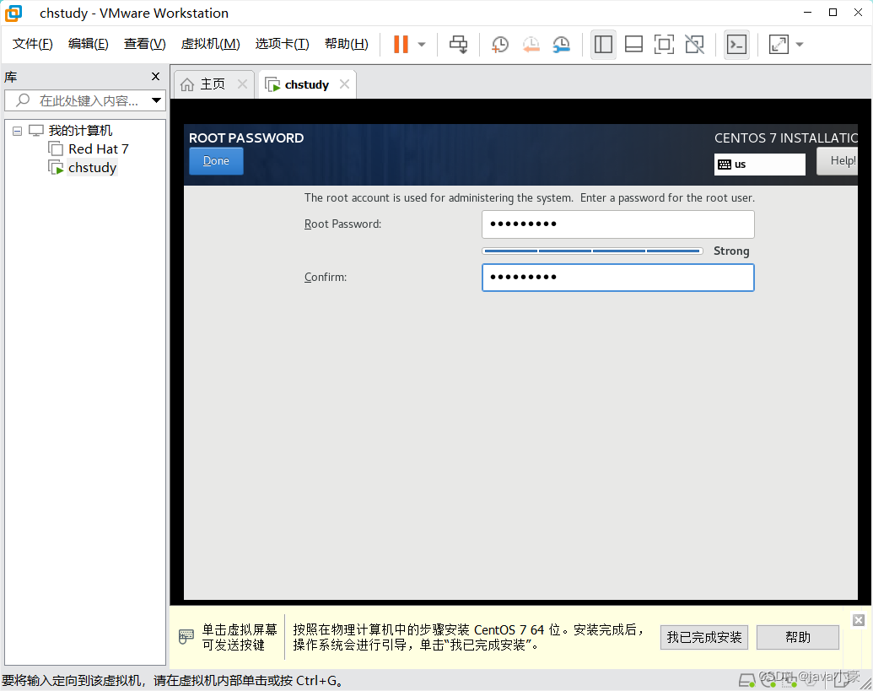Open the power options dropdown arrow

click(x=422, y=45)
